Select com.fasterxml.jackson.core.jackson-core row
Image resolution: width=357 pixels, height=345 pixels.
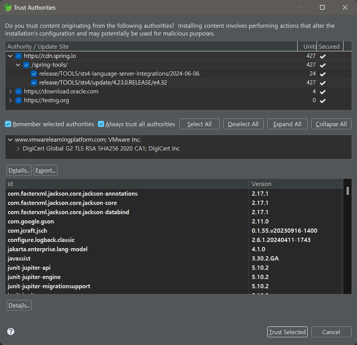pyautogui.click(x=174, y=203)
